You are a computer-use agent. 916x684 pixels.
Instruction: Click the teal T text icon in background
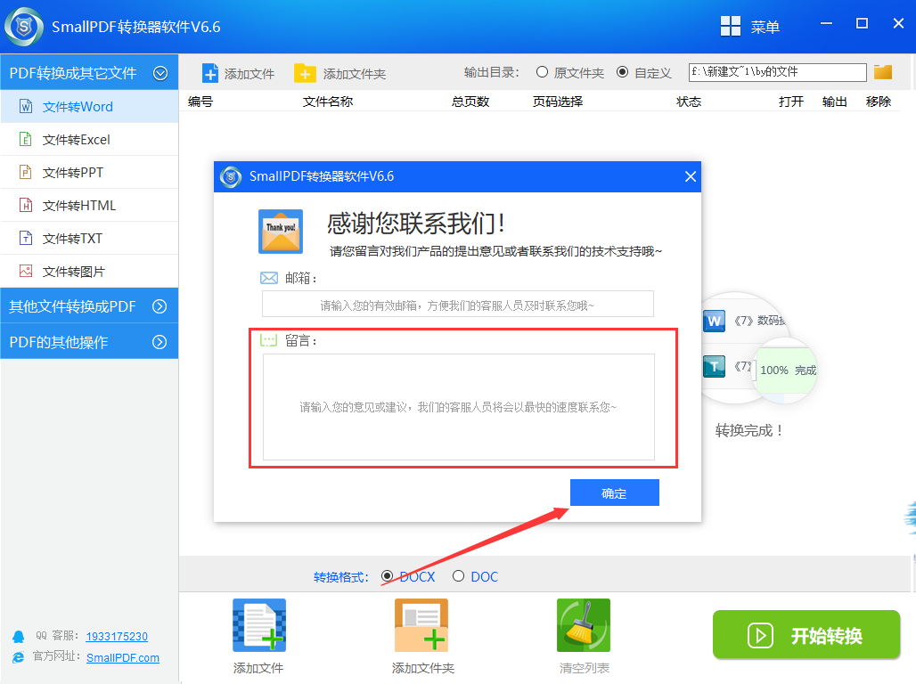(x=714, y=367)
